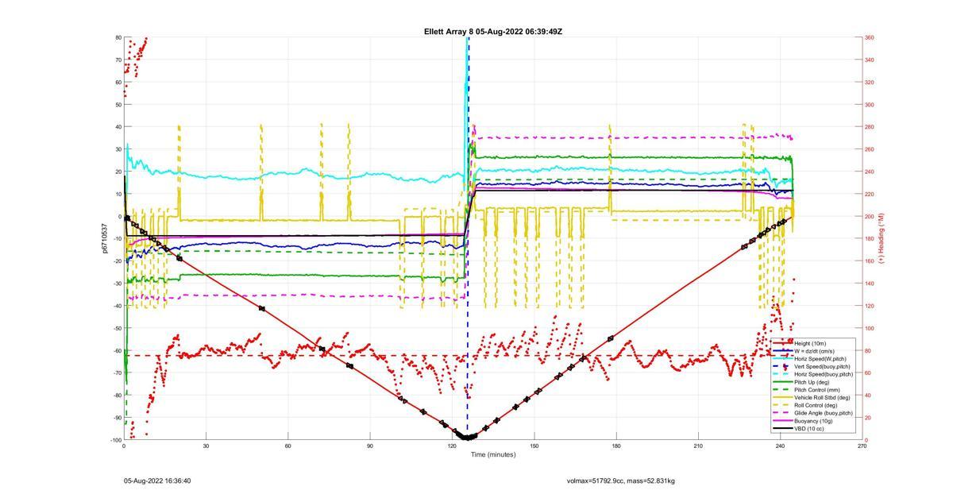Click the right axis tick label '300'
Image resolution: width=953 pixels, height=494 pixels.
pyautogui.click(x=870, y=104)
